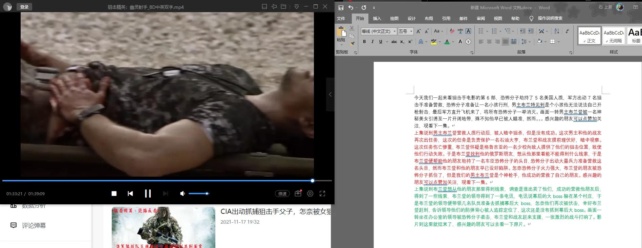Image resolution: width=642 pixels, height=248 pixels.
Task: Paste clipboard content with 粘贴
Action: click(341, 35)
